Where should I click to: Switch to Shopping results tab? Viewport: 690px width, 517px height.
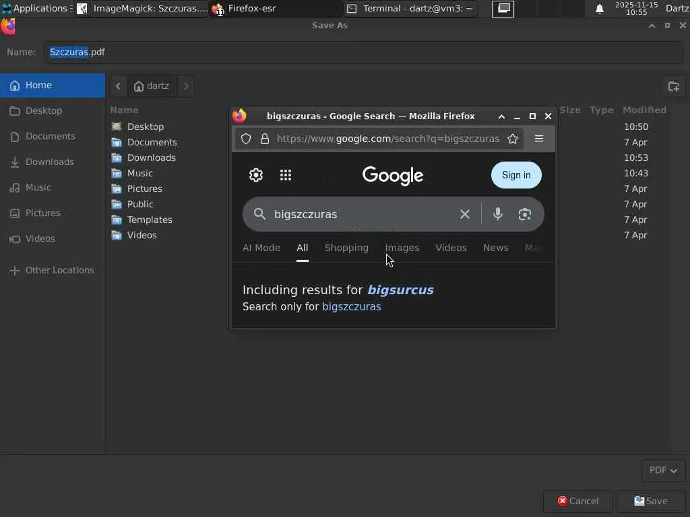(x=346, y=248)
